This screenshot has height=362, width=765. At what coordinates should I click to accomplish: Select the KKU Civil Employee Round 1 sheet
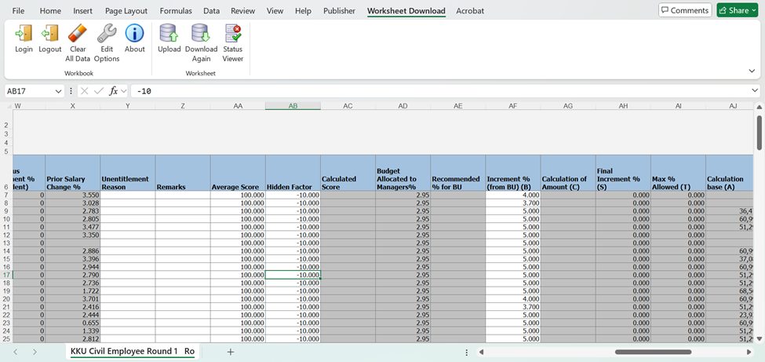[124, 352]
